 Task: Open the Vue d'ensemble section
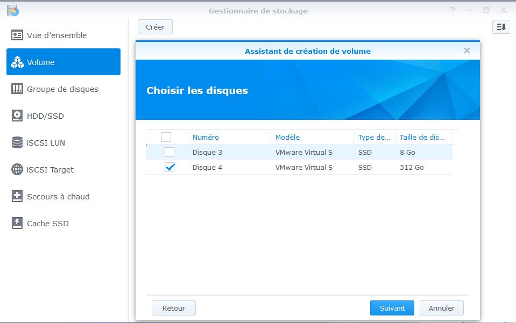coord(63,35)
